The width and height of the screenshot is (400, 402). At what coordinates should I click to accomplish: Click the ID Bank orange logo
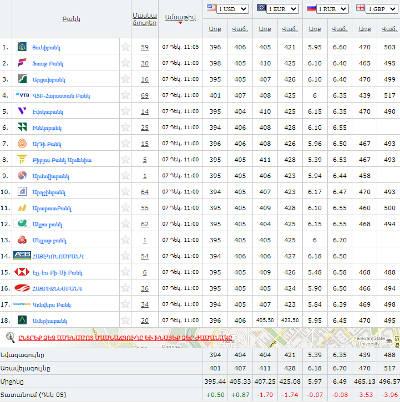22,143
